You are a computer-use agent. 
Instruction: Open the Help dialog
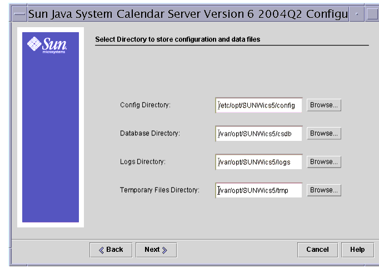357,250
